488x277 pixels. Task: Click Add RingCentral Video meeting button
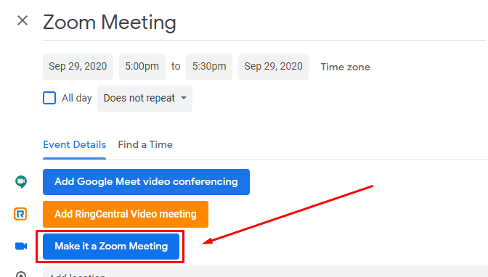(126, 214)
